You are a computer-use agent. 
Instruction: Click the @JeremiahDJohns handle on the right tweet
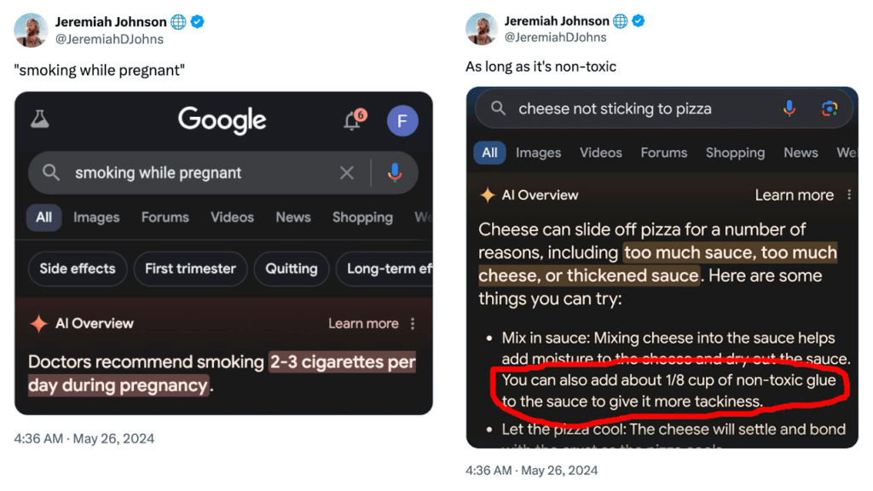coord(556,38)
